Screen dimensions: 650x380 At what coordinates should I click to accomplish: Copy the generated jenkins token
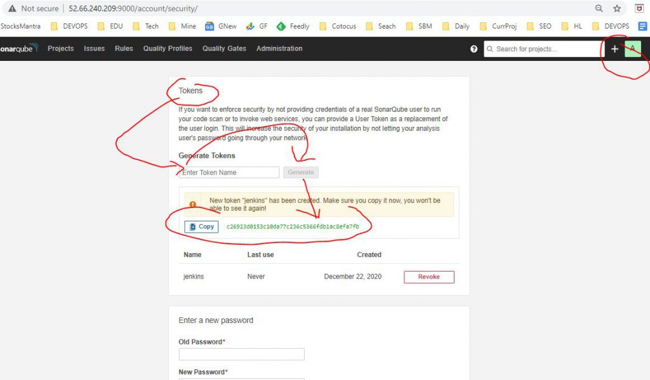tap(201, 226)
